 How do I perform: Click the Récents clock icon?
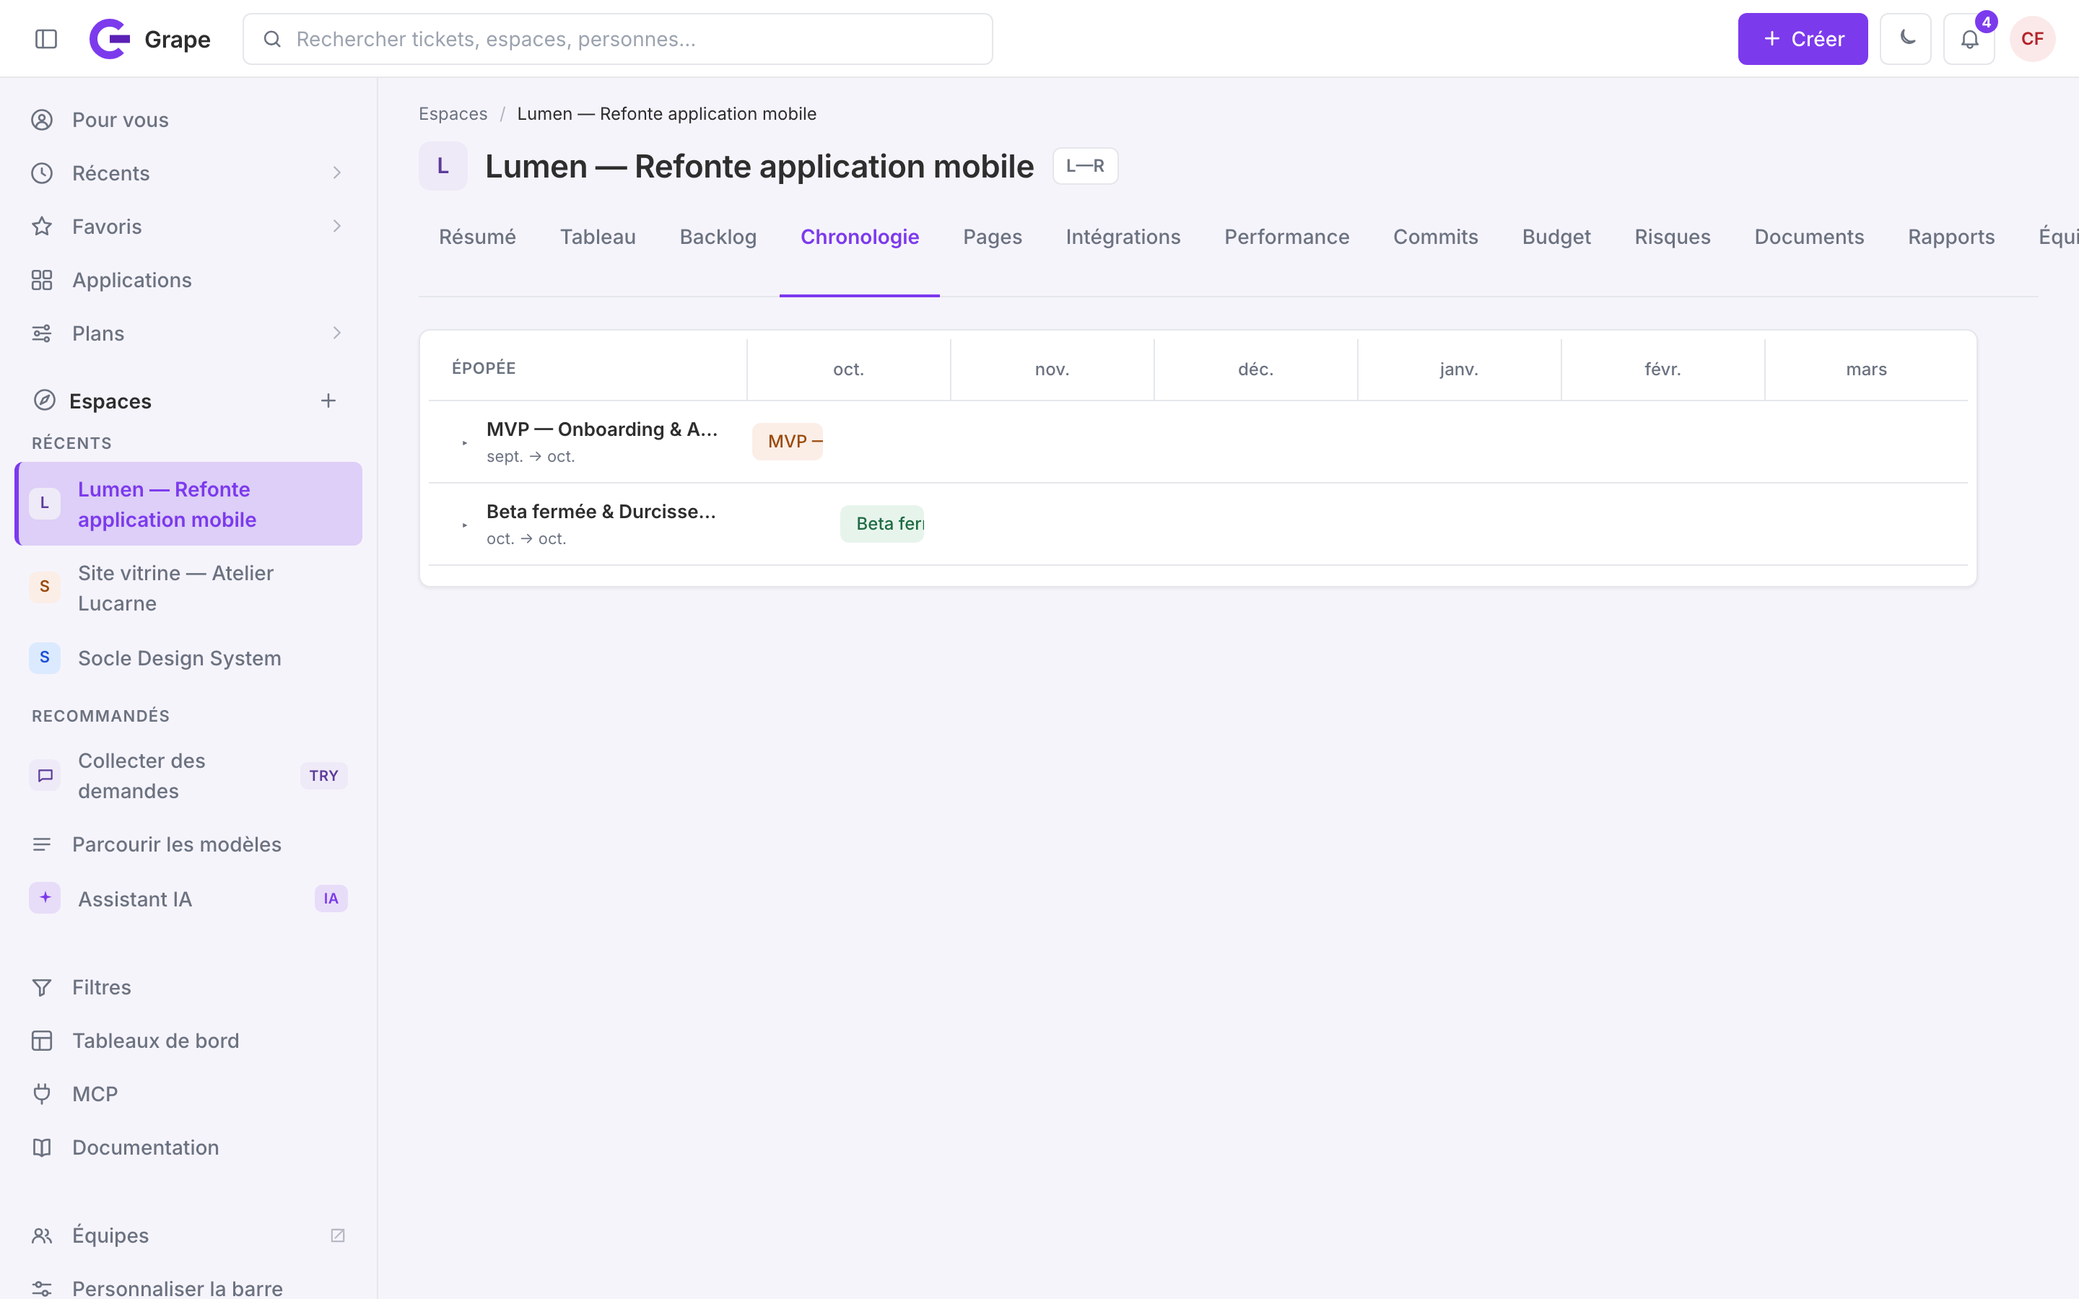[x=42, y=172]
